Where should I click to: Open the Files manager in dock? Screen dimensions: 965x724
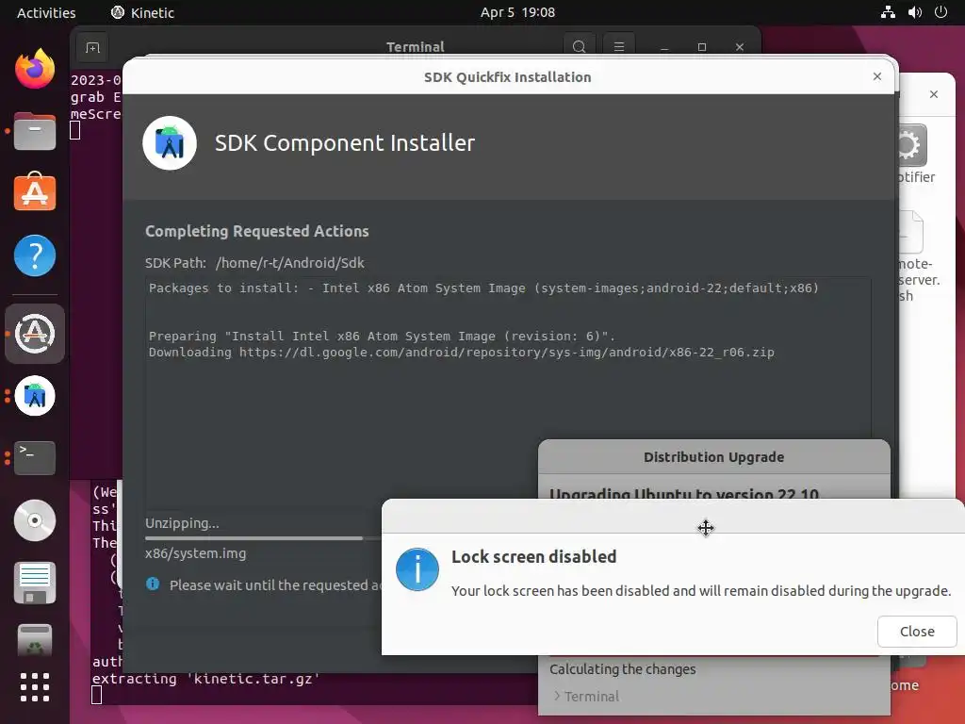(x=35, y=131)
